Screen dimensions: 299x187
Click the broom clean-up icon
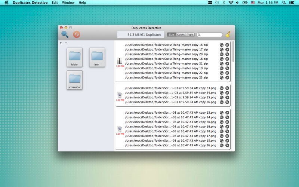pos(228,34)
